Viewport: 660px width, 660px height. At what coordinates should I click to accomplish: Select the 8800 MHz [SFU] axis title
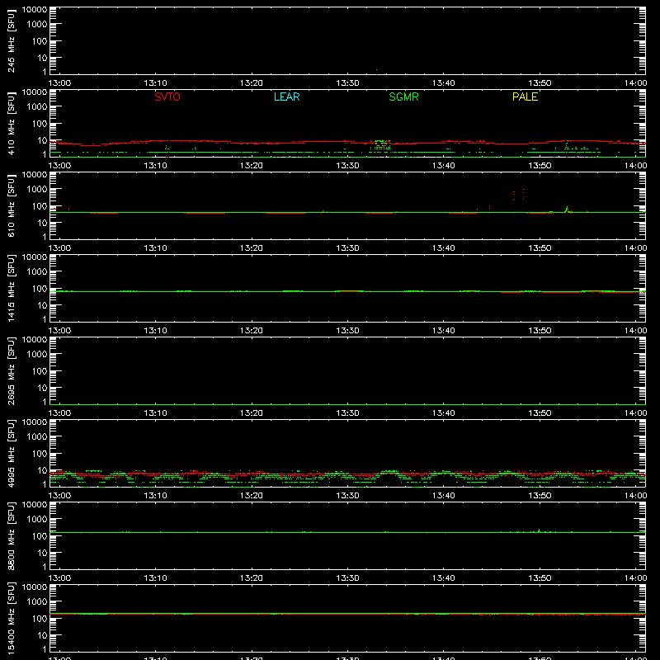pos(12,535)
